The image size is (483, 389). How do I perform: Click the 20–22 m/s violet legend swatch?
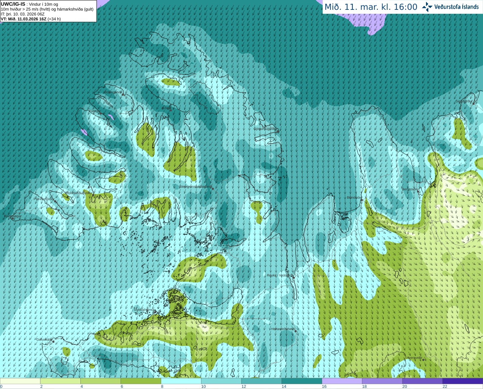click(x=423, y=381)
